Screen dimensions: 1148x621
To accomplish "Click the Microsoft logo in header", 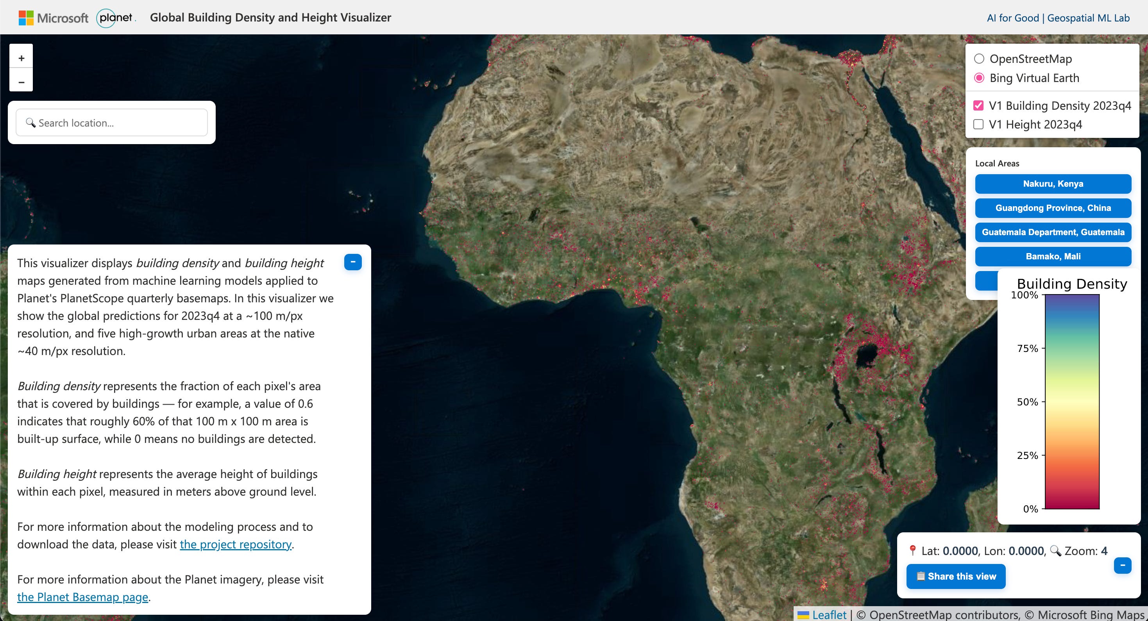I will (x=54, y=18).
